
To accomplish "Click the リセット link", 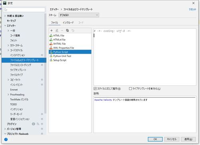I will point(192,9).
